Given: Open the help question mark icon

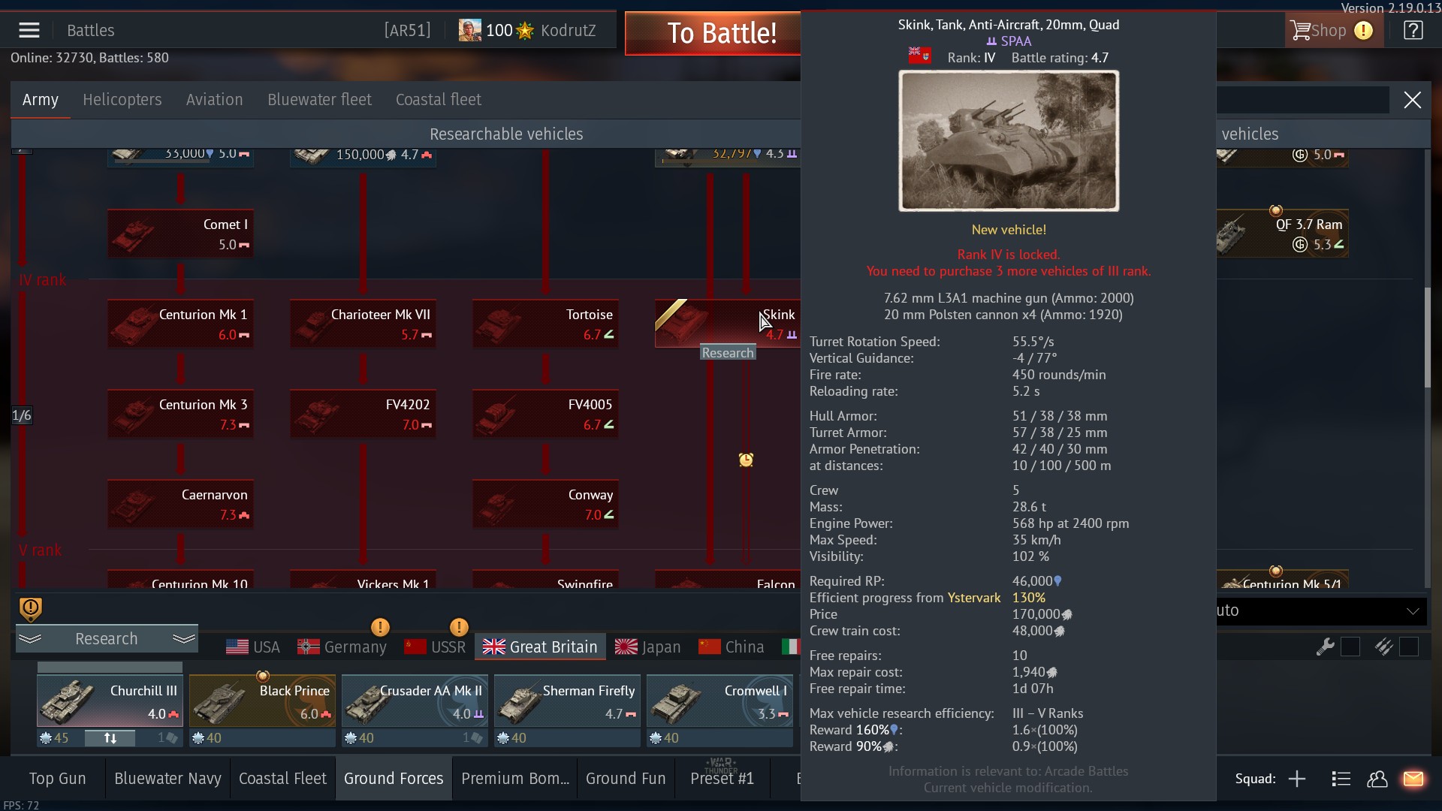Looking at the screenshot, I should 1413,31.
